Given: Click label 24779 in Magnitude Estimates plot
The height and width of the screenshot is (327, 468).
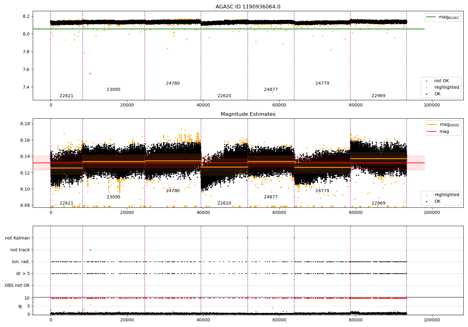Looking at the screenshot, I should 322,191.
